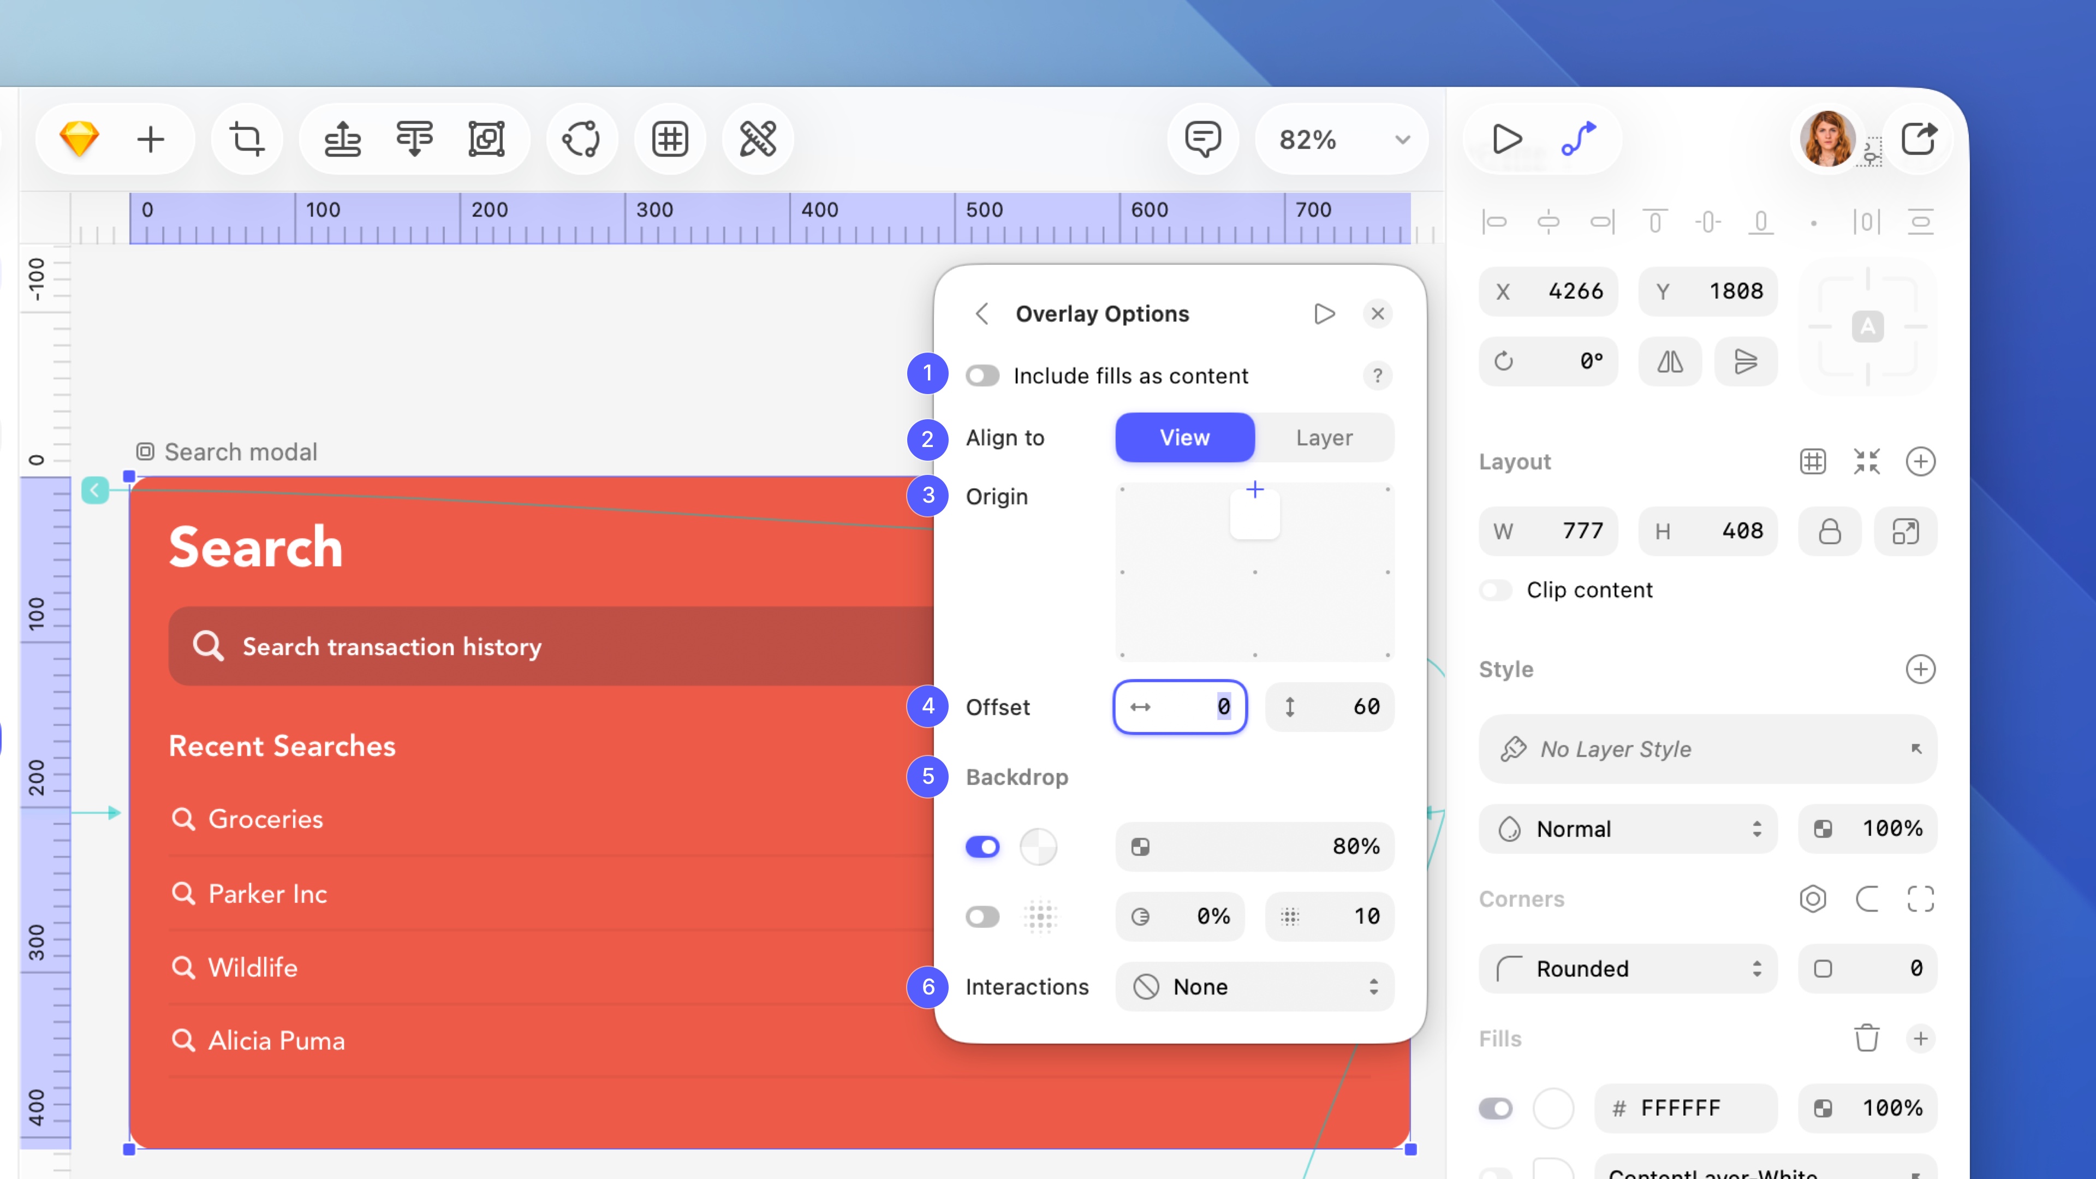Click the frame group icon in toolbar

tap(486, 139)
